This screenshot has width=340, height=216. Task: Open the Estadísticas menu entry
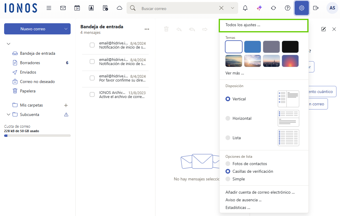[237, 207]
